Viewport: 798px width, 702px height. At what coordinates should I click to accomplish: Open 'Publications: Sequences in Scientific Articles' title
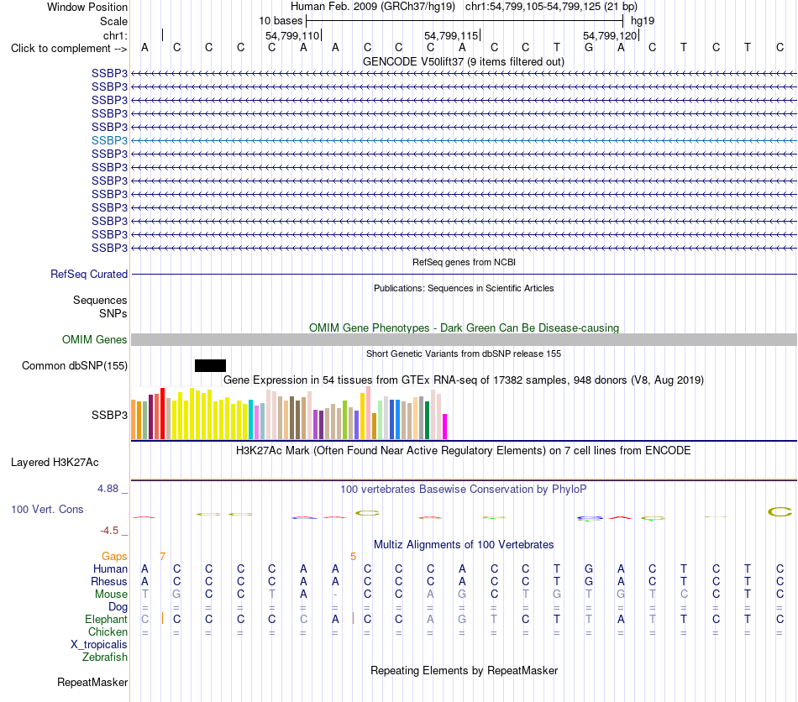pyautogui.click(x=464, y=288)
